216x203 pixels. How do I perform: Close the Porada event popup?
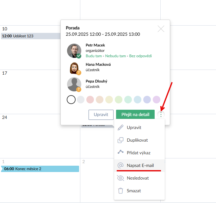161,29
